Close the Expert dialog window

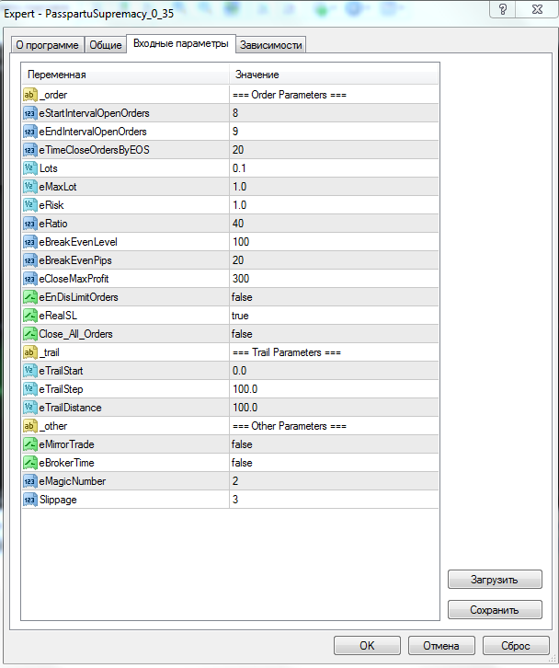click(x=537, y=9)
